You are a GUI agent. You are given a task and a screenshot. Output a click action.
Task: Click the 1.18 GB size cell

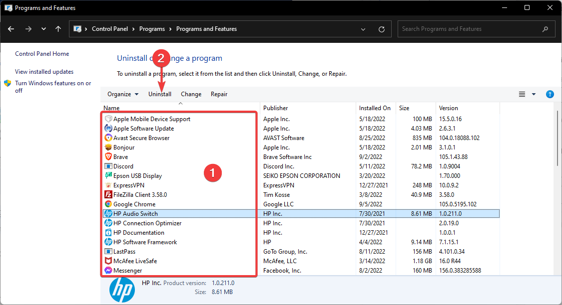422,261
